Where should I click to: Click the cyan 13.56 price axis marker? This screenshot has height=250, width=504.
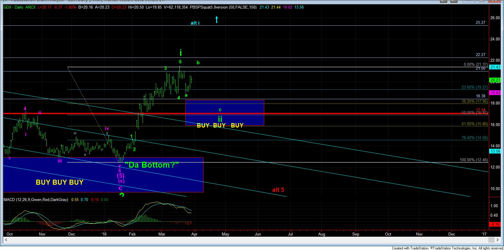[495, 151]
